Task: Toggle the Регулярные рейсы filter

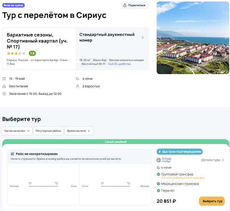Action: (48, 131)
